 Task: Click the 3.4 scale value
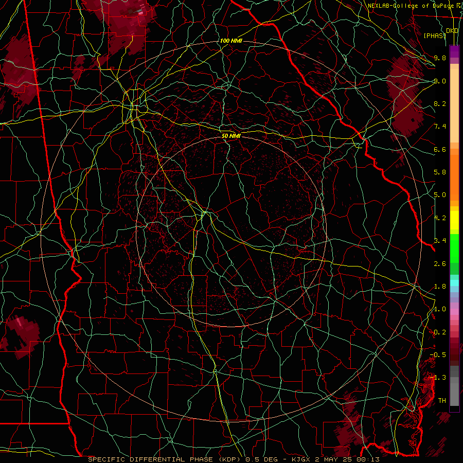coord(440,240)
